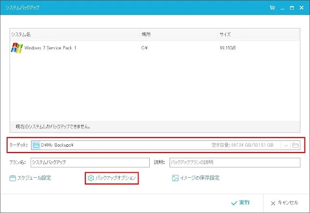Click the free space 空き容量 text
The image size is (310, 213).
242,145
